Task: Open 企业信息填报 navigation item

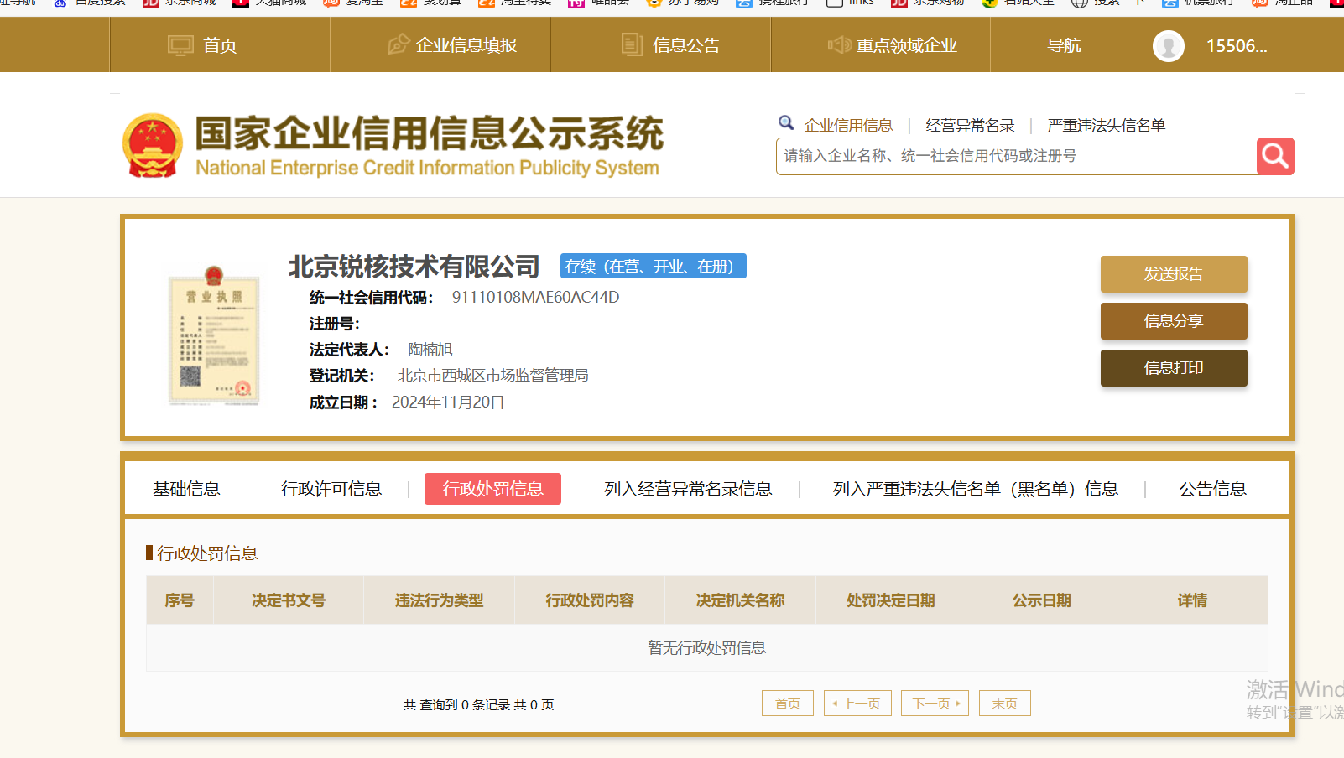Action: pyautogui.click(x=452, y=45)
